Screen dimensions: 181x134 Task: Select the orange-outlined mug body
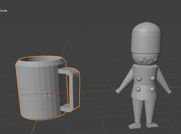[x=39, y=88]
